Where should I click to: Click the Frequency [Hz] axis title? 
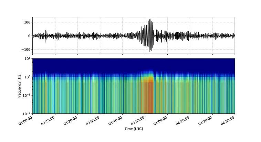20,86
